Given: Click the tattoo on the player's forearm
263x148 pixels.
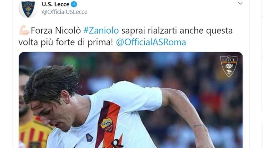Looking at the screenshot, I should [198, 126].
